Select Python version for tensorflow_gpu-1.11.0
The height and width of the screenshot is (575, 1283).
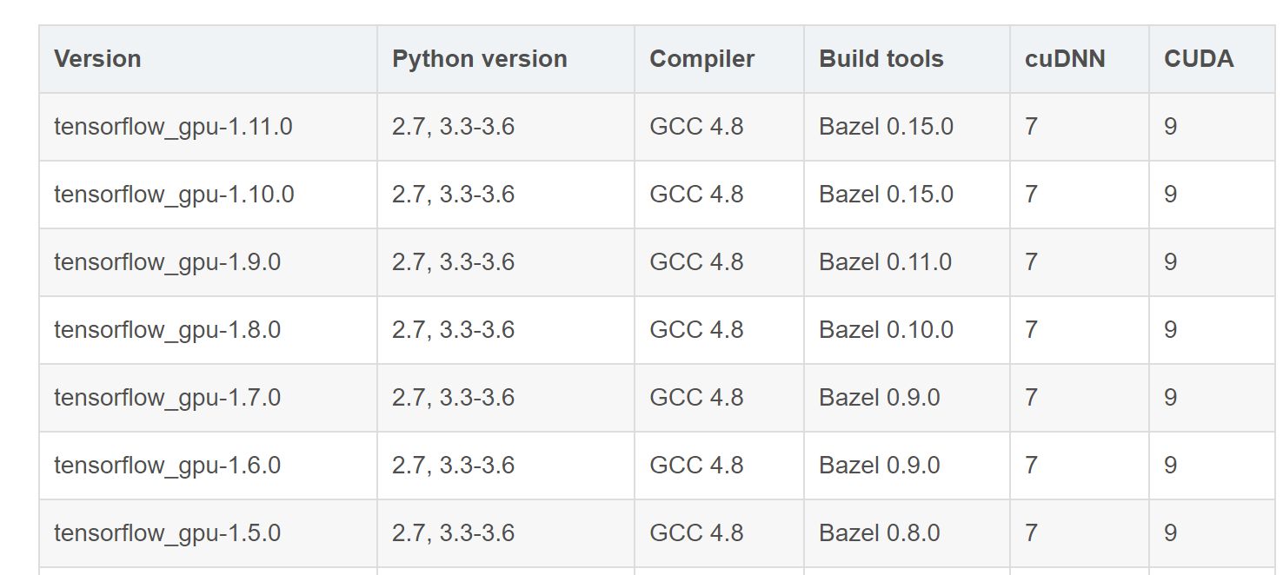tap(506, 127)
